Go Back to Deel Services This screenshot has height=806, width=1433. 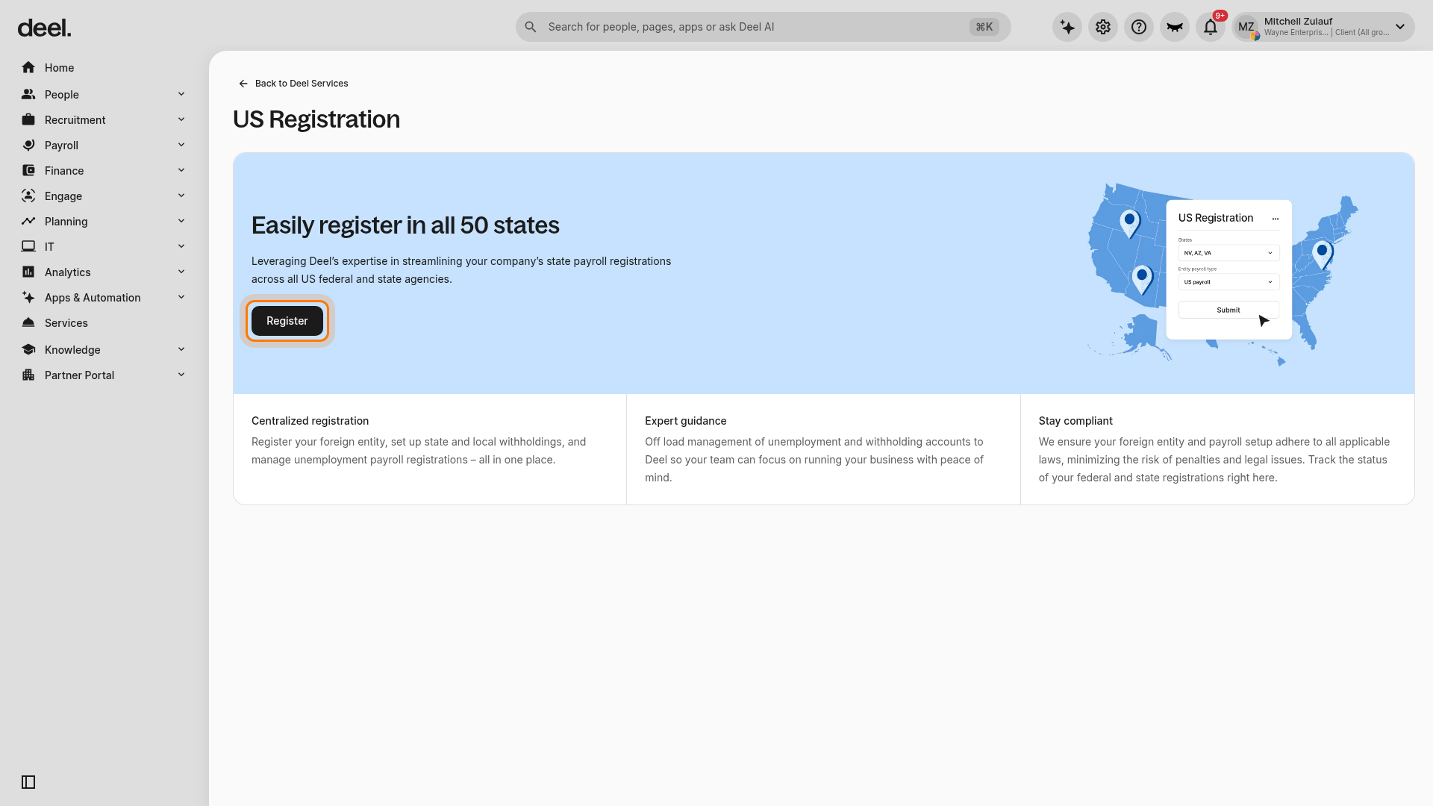click(293, 84)
